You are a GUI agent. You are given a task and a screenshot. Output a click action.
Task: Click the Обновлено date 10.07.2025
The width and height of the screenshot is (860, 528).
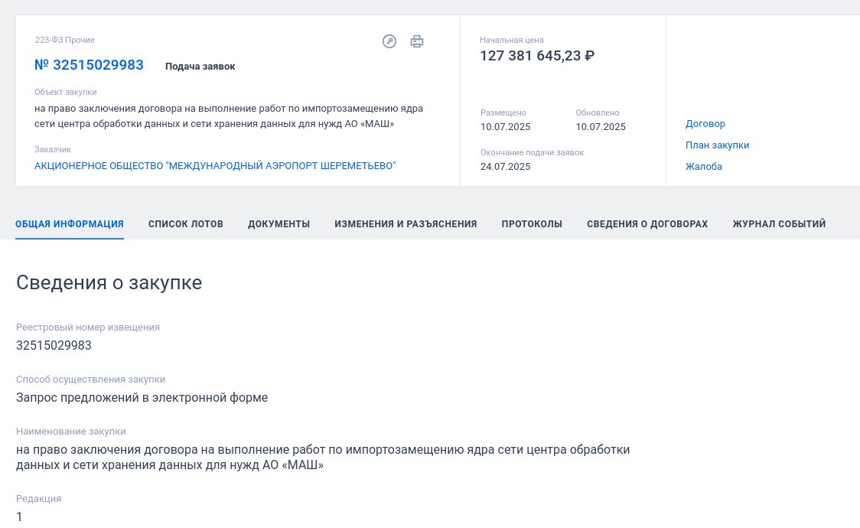pos(601,127)
